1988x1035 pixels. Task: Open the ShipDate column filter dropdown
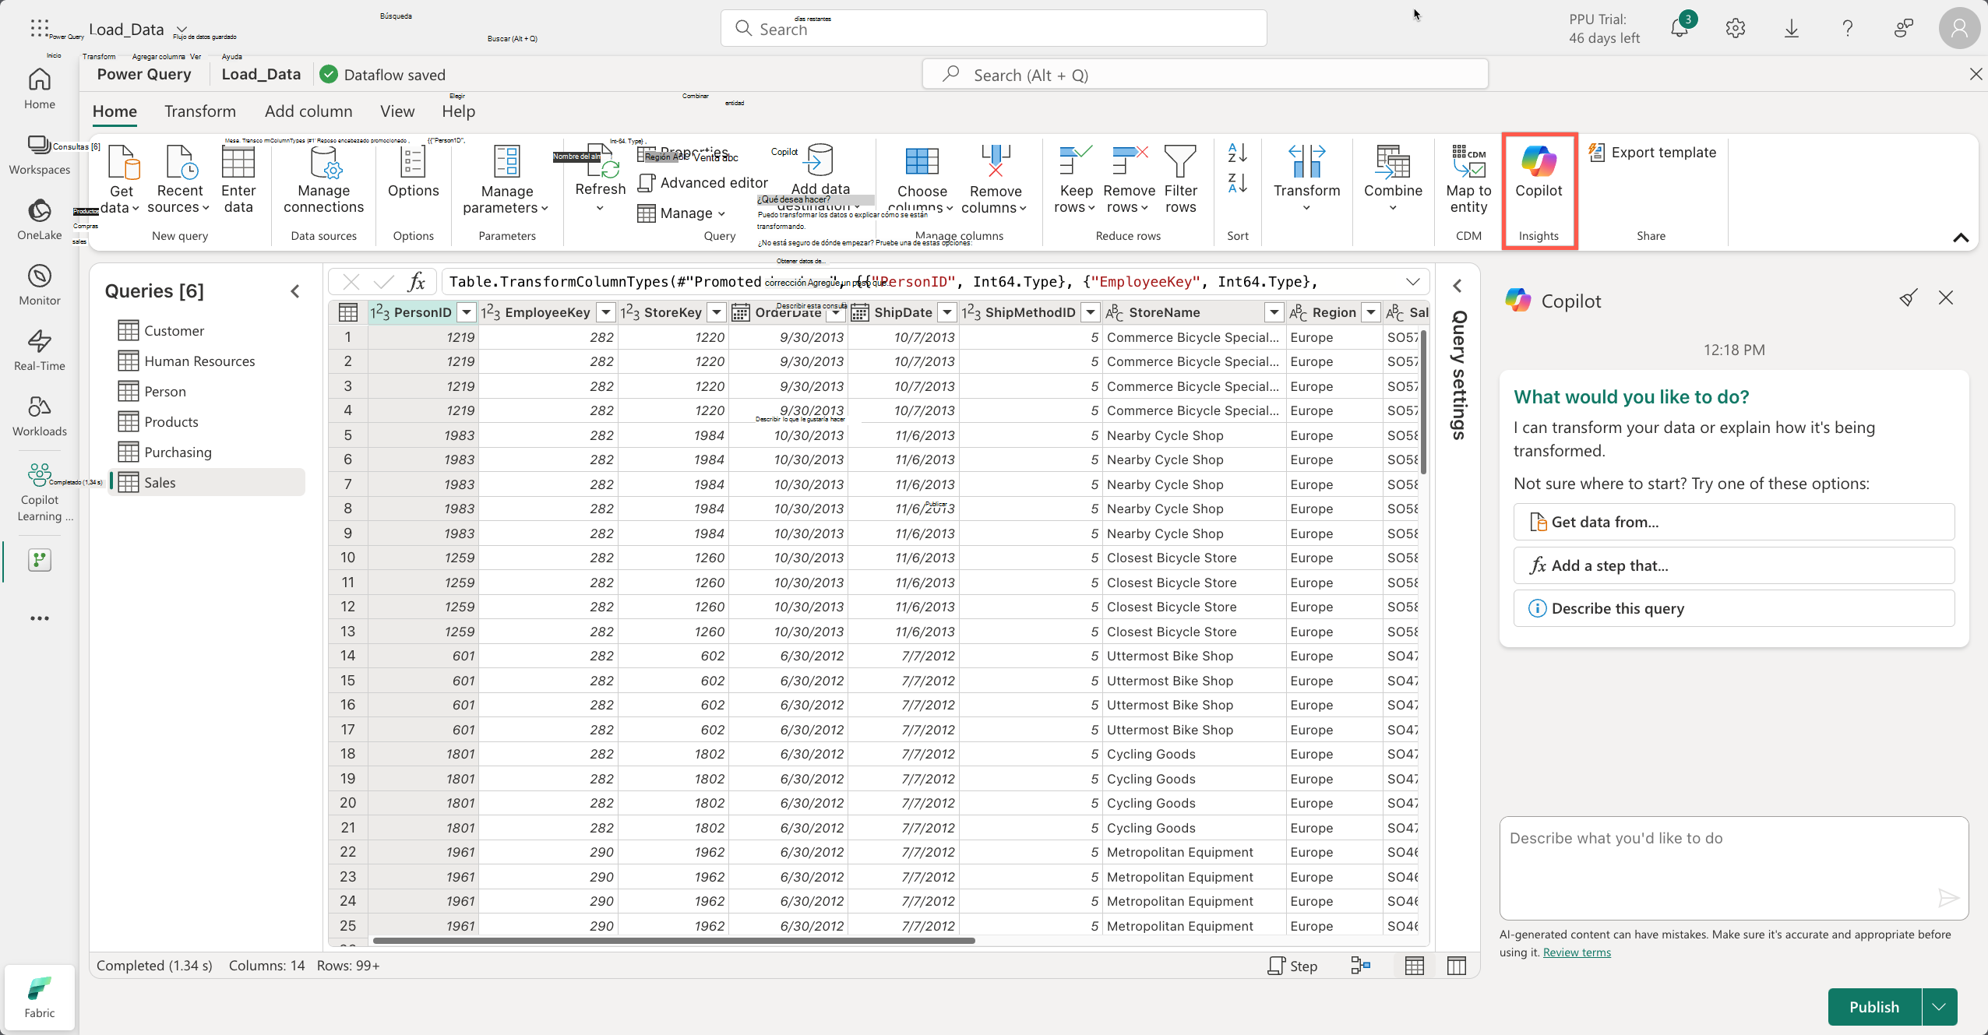coord(947,312)
